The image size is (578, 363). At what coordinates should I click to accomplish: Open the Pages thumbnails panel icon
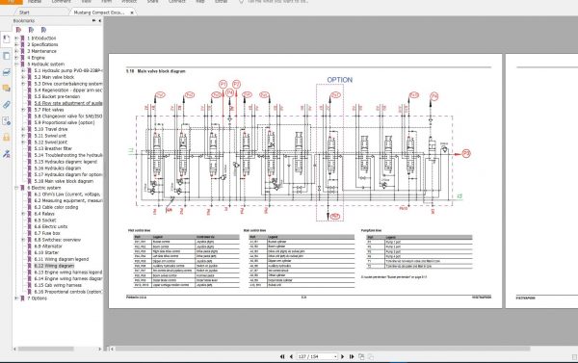tap(7, 56)
